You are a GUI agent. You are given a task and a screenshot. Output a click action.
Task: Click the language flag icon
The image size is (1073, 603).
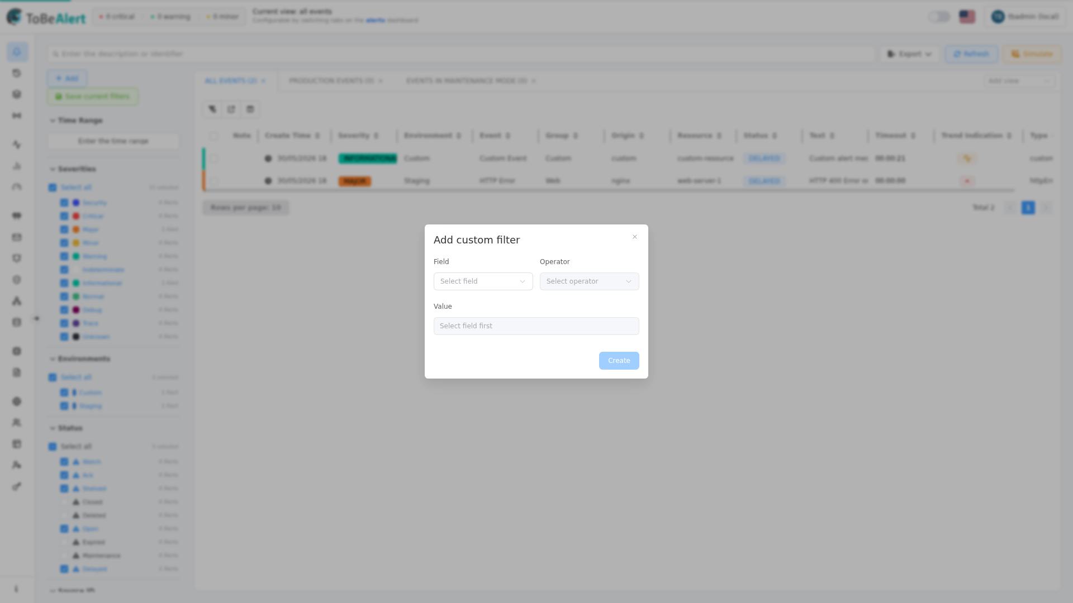967,17
